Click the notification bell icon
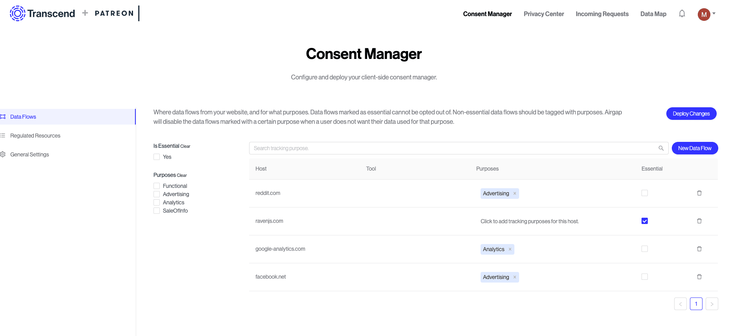The width and height of the screenshot is (734, 336). tap(682, 14)
